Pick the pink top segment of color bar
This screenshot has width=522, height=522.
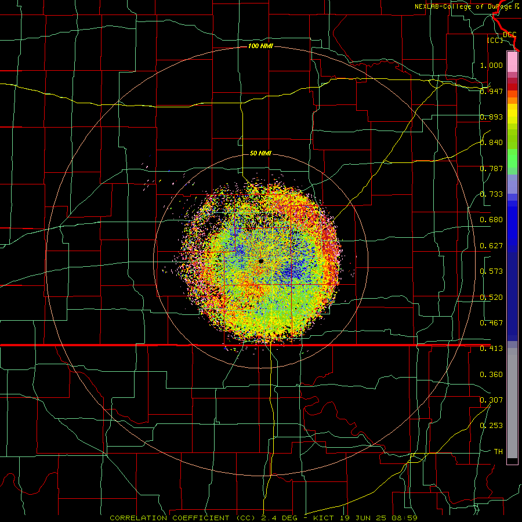tap(512, 61)
